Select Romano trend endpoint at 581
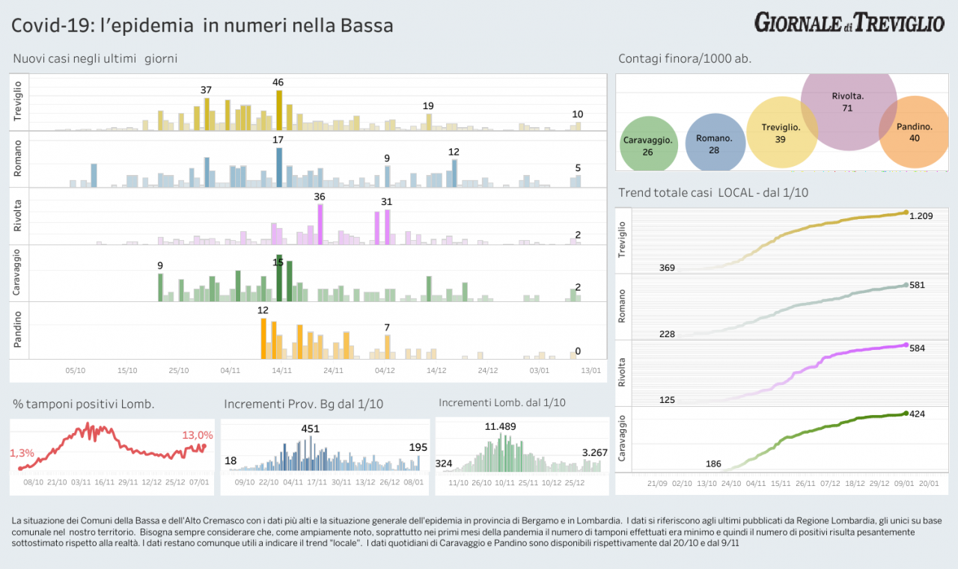The height and width of the screenshot is (569, 958). [x=906, y=285]
